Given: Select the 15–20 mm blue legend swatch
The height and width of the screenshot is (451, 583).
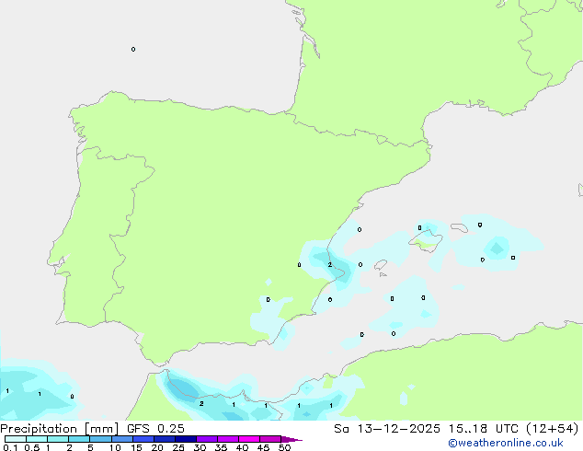Looking at the screenshot, I should click(x=145, y=439).
